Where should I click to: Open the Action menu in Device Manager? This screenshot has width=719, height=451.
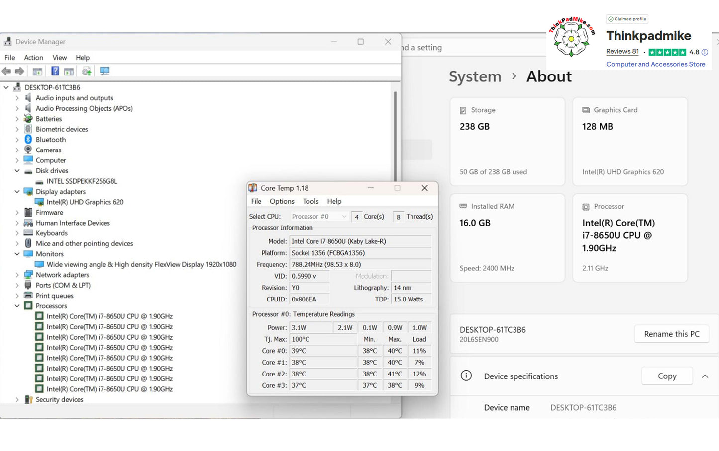tap(33, 58)
